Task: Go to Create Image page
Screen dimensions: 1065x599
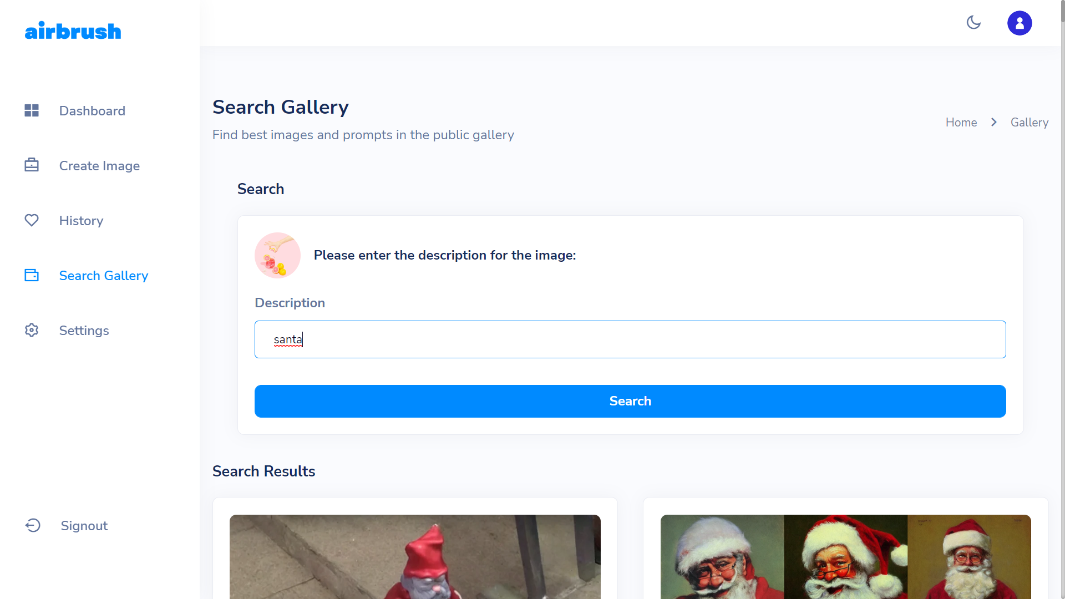Action: coord(99,166)
